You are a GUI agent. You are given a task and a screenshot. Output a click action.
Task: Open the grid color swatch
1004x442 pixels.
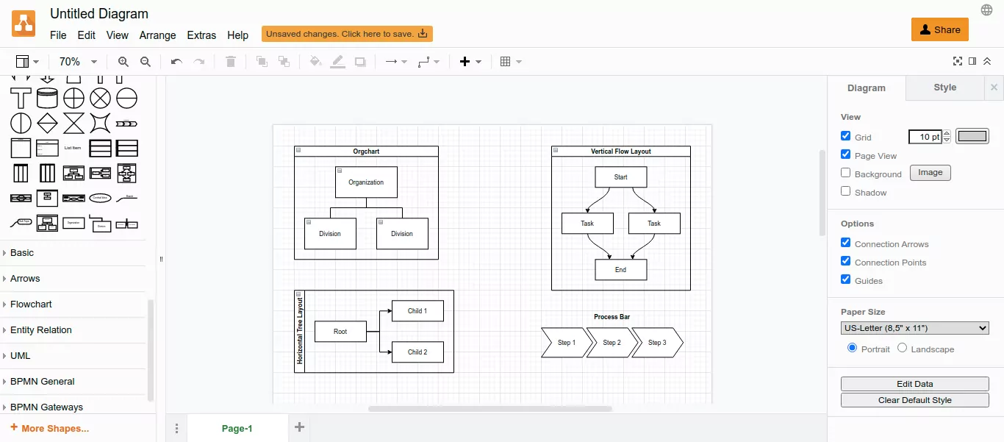click(x=972, y=136)
